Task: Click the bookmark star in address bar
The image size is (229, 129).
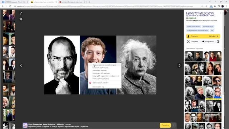Action: point(206,6)
